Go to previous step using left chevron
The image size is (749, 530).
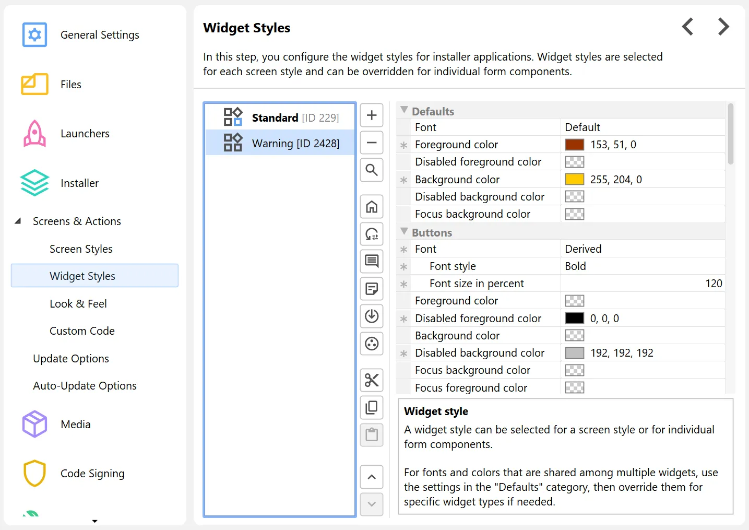coord(688,27)
